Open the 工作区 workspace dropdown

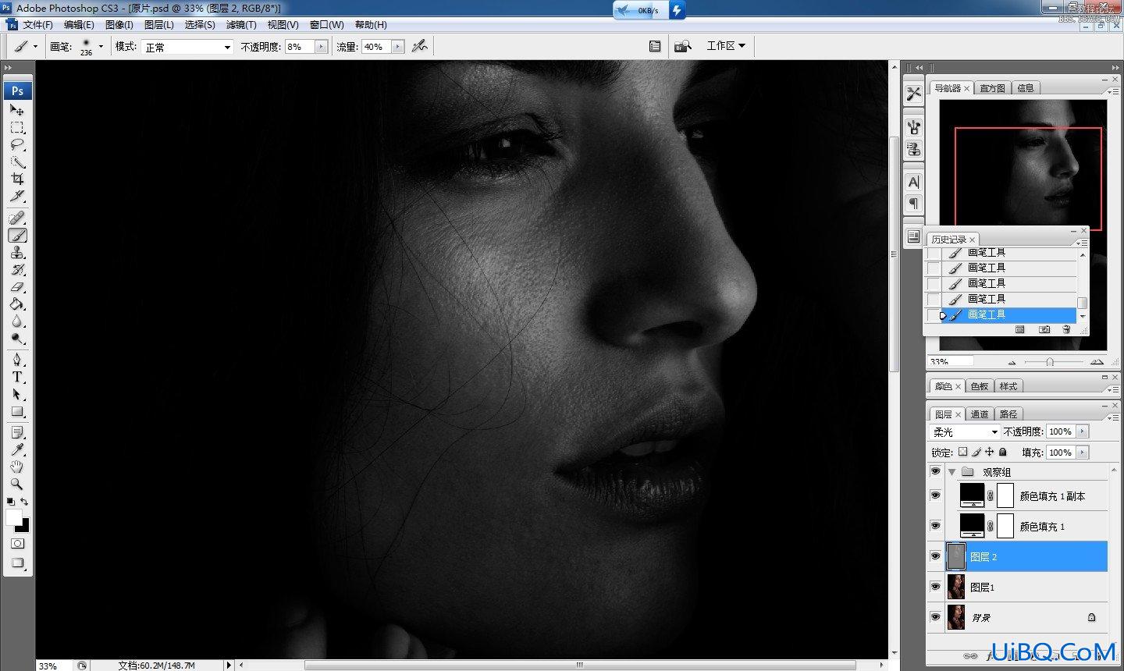726,46
